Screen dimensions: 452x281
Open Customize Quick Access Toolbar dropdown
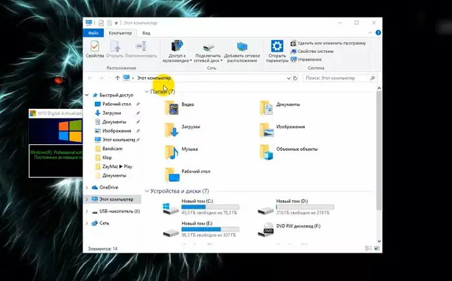click(116, 23)
